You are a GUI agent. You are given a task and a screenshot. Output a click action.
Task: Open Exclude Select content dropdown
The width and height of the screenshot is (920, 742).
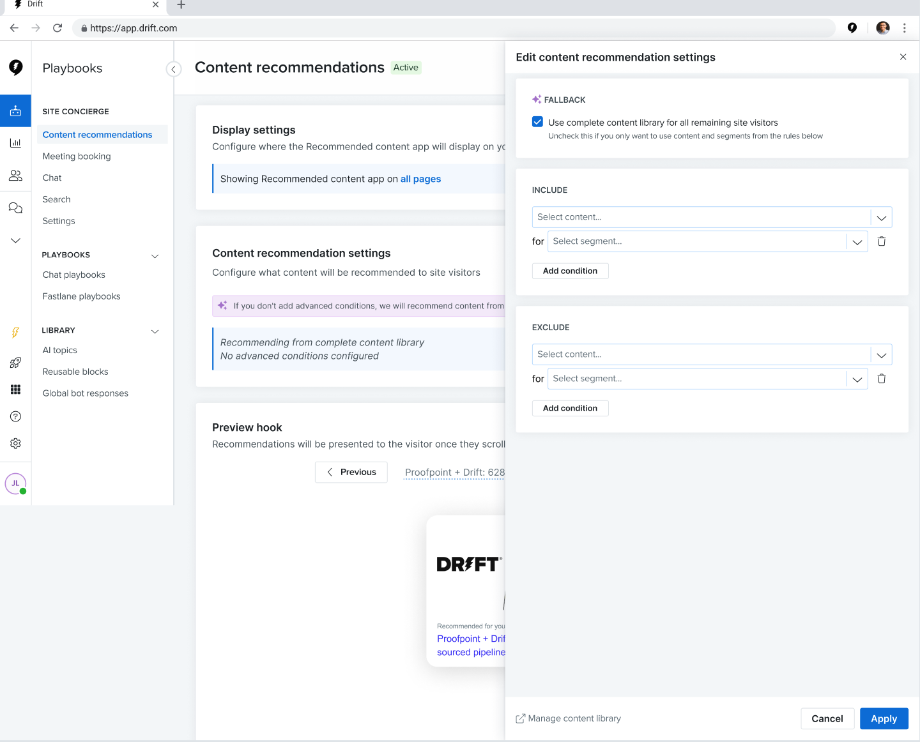point(712,354)
